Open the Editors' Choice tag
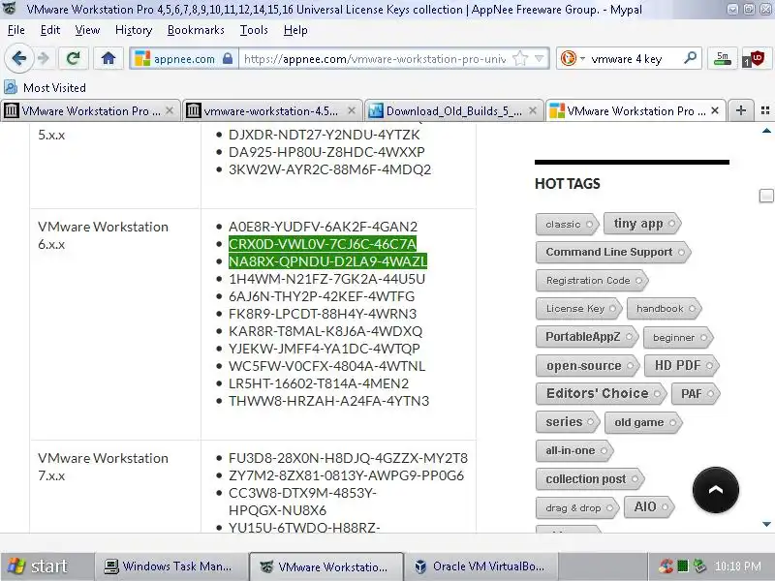 tap(601, 393)
